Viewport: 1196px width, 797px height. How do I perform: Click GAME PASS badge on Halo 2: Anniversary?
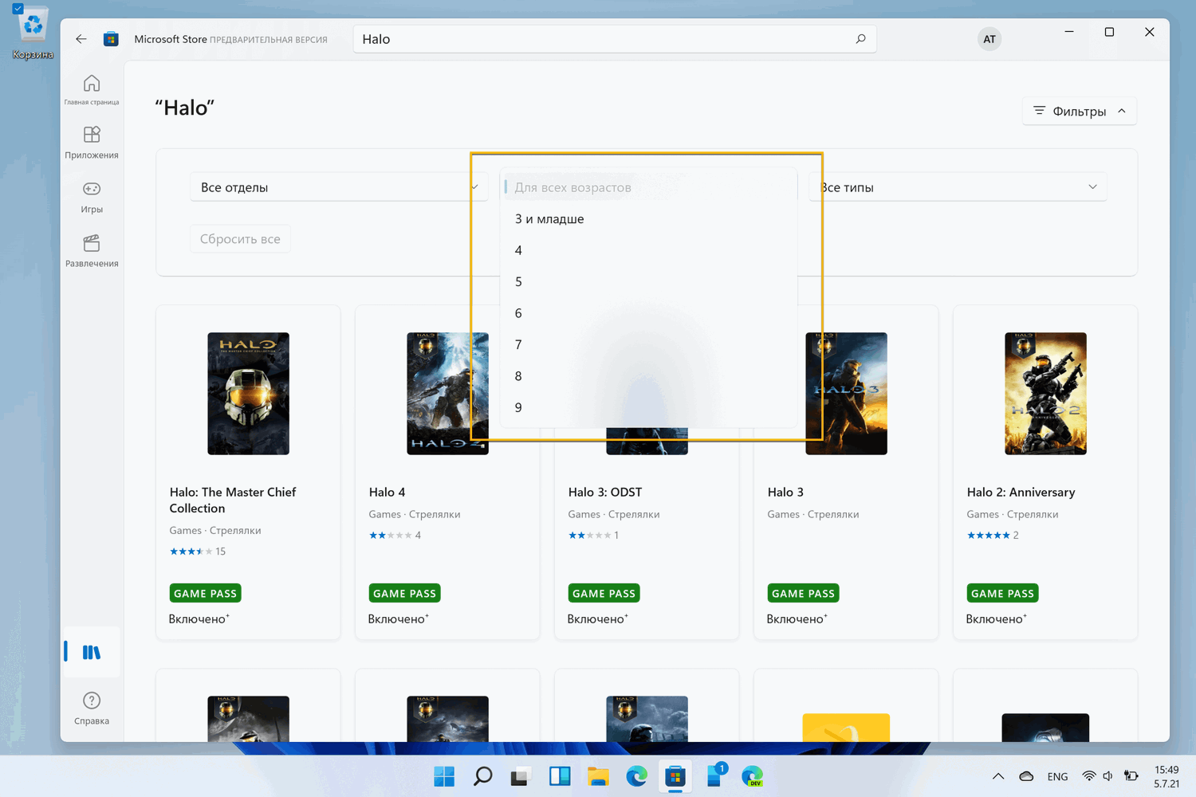(1003, 593)
